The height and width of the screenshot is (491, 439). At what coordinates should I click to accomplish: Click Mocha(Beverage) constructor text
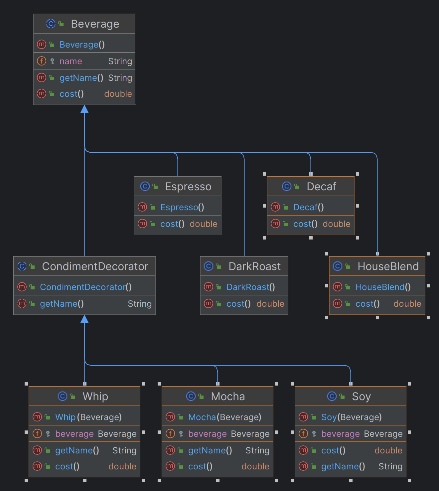pyautogui.click(x=225, y=417)
